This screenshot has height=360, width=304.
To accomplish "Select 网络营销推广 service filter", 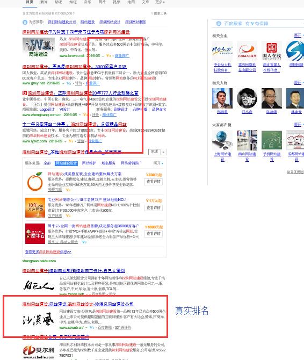I will (131, 163).
